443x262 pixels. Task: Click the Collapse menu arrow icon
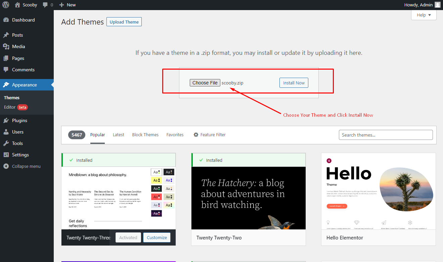click(6, 166)
